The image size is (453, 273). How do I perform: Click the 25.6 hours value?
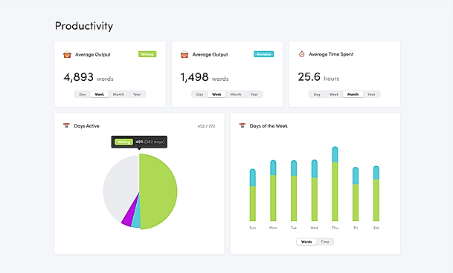click(318, 77)
